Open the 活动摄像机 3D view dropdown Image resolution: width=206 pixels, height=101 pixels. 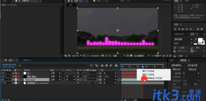(142, 56)
